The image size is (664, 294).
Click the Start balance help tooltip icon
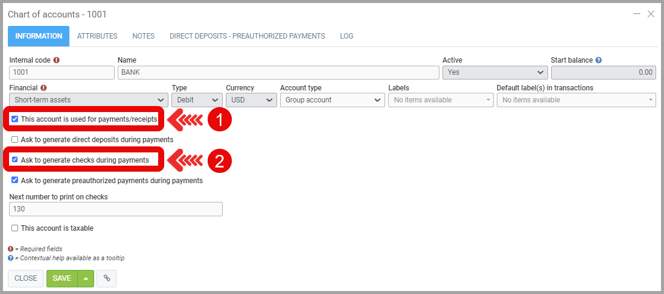pyautogui.click(x=599, y=60)
